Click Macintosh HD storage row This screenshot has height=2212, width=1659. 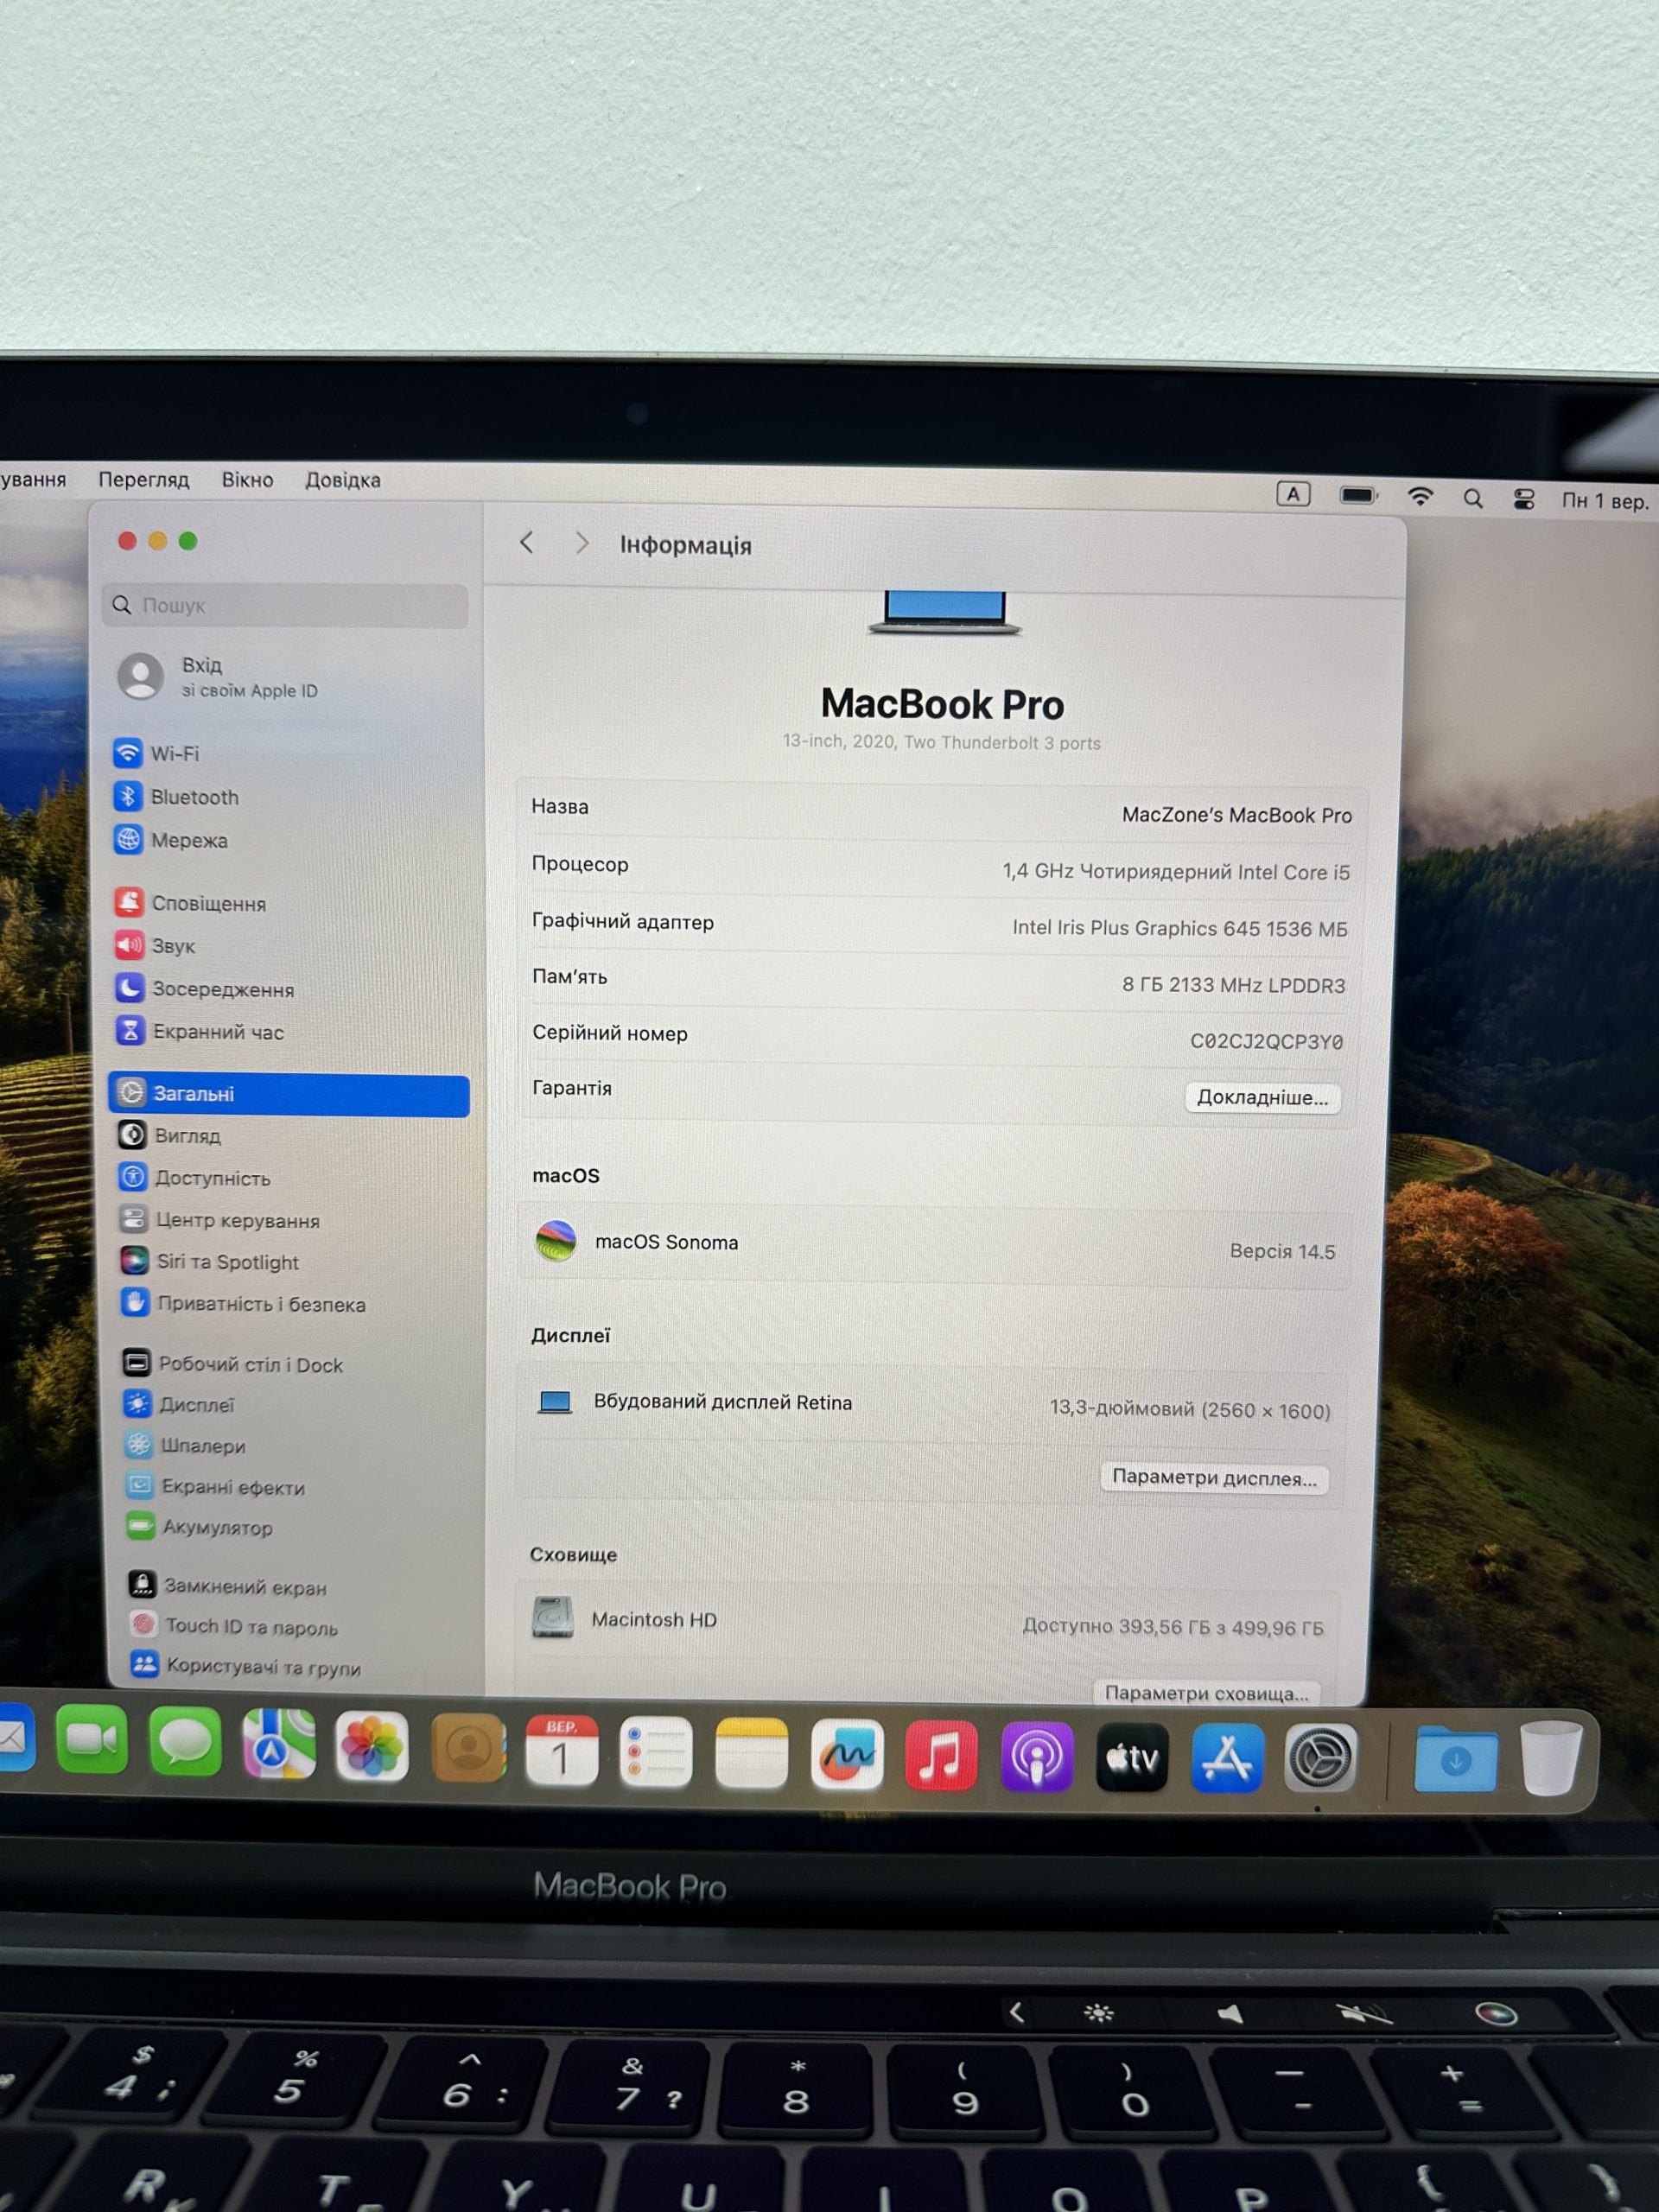[930, 1622]
